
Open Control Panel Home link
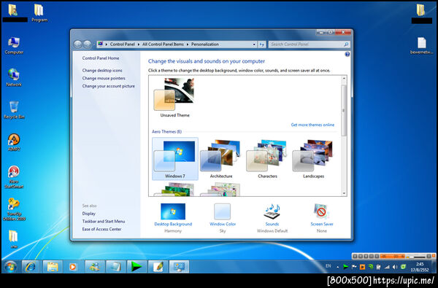(101, 58)
